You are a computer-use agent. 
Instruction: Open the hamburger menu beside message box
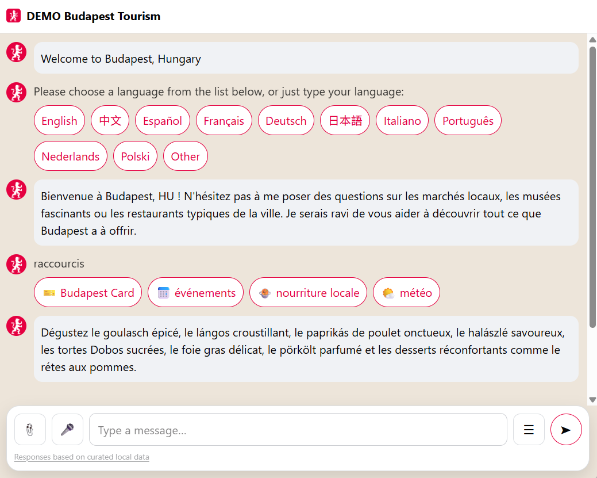(x=529, y=430)
